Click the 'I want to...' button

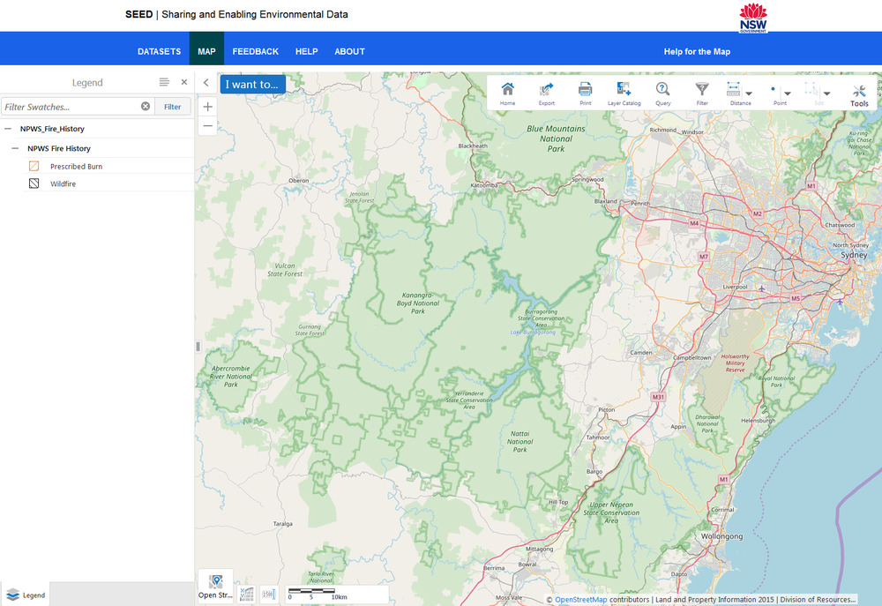(x=252, y=85)
